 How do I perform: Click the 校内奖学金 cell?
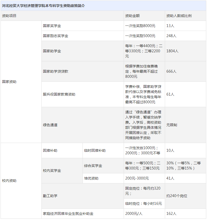[x=62, y=171]
